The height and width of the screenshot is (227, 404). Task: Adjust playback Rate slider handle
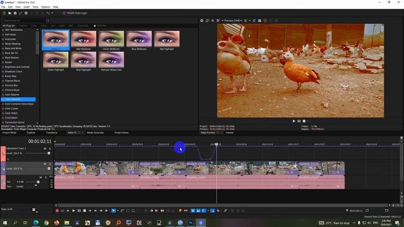(x=33, y=210)
